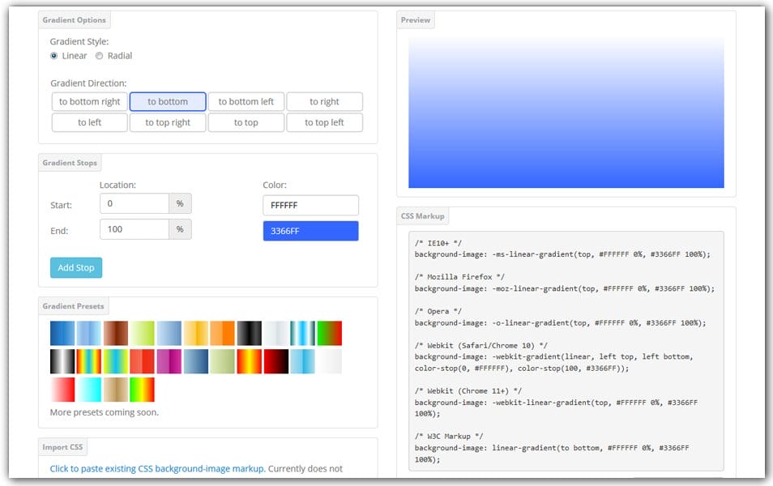
Task: Click the Add Stop button
Action: coord(75,267)
